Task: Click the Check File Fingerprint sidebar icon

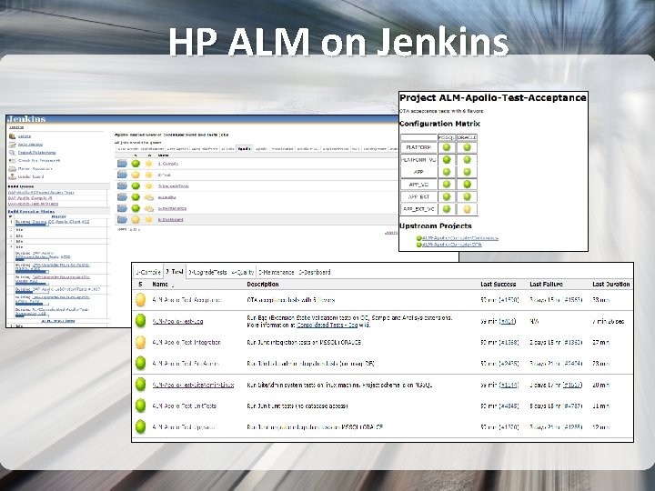Action: [12, 161]
